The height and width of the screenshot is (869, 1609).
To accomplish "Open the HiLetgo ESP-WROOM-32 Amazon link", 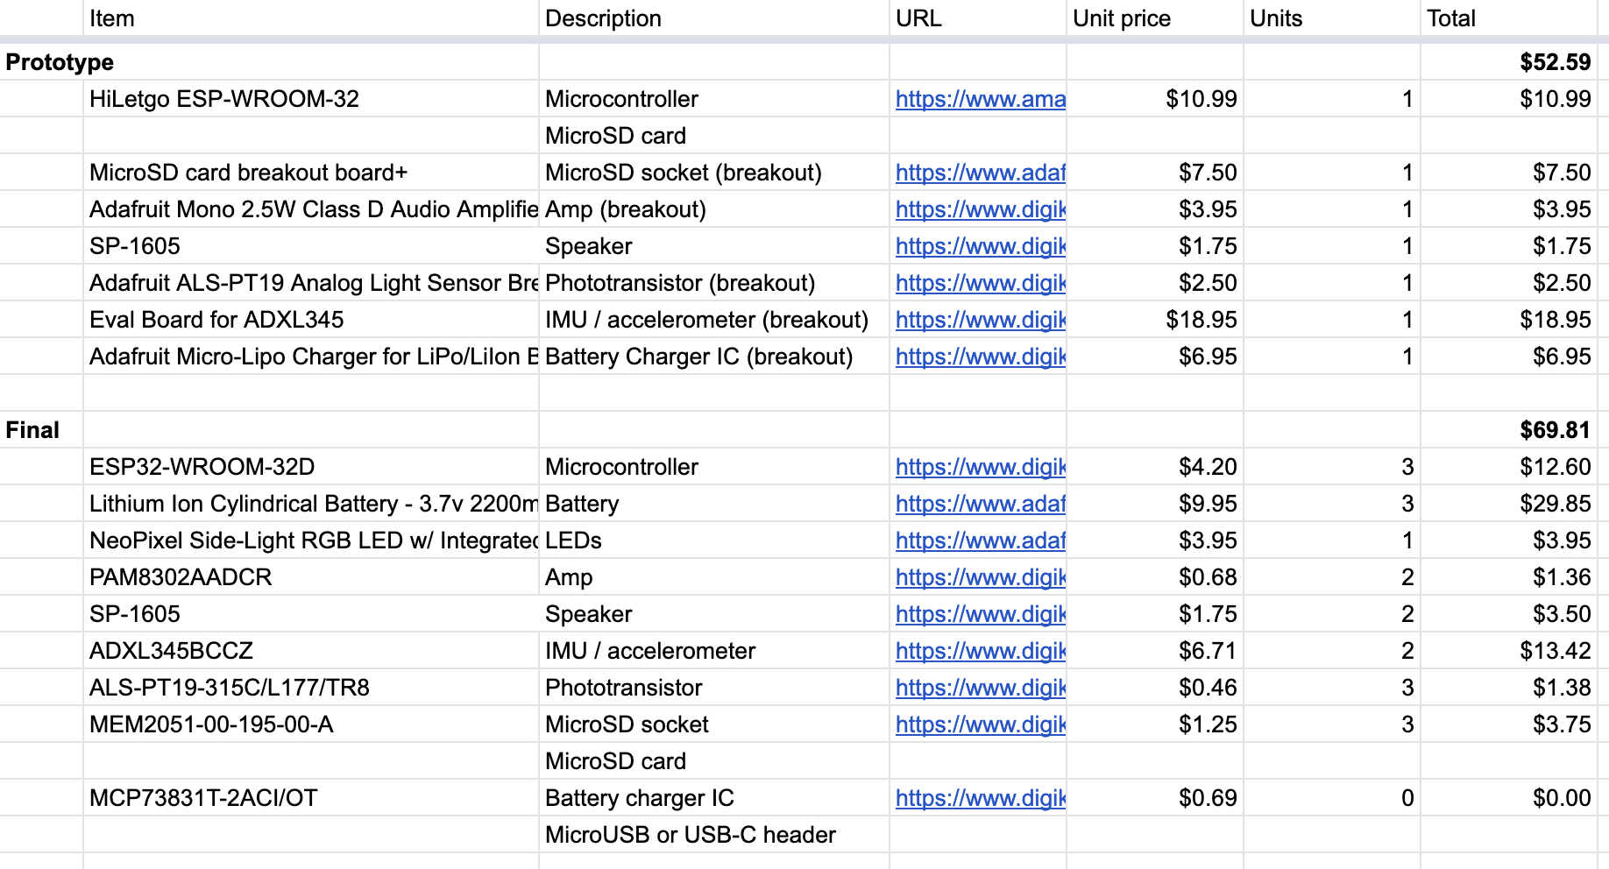I will pos(980,99).
